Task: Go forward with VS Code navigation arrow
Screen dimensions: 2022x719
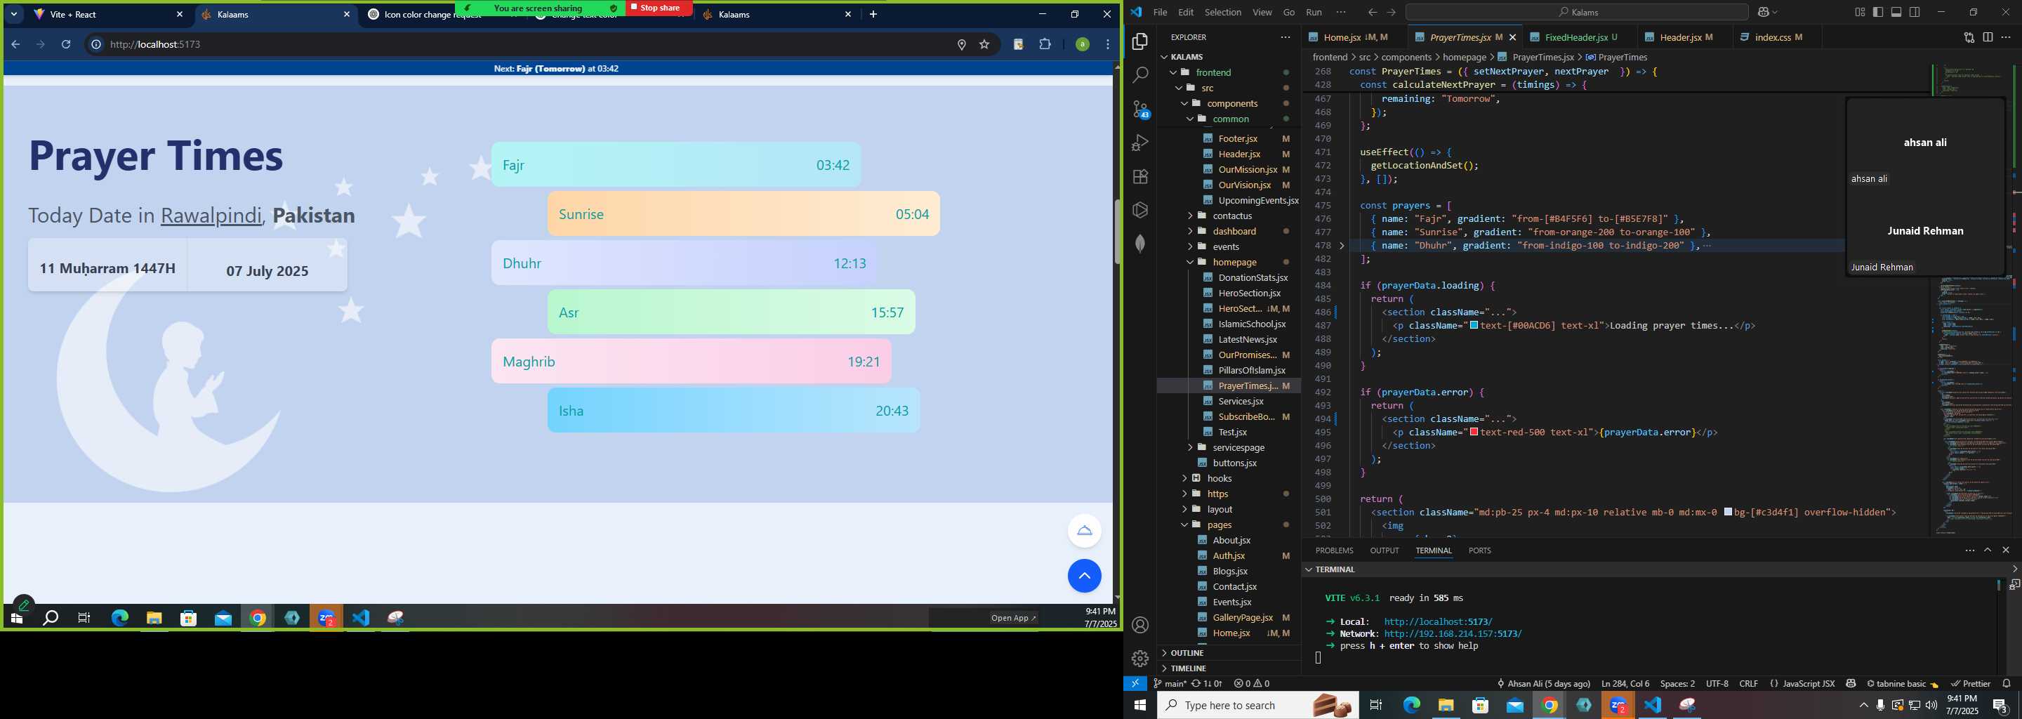Action: click(1392, 12)
